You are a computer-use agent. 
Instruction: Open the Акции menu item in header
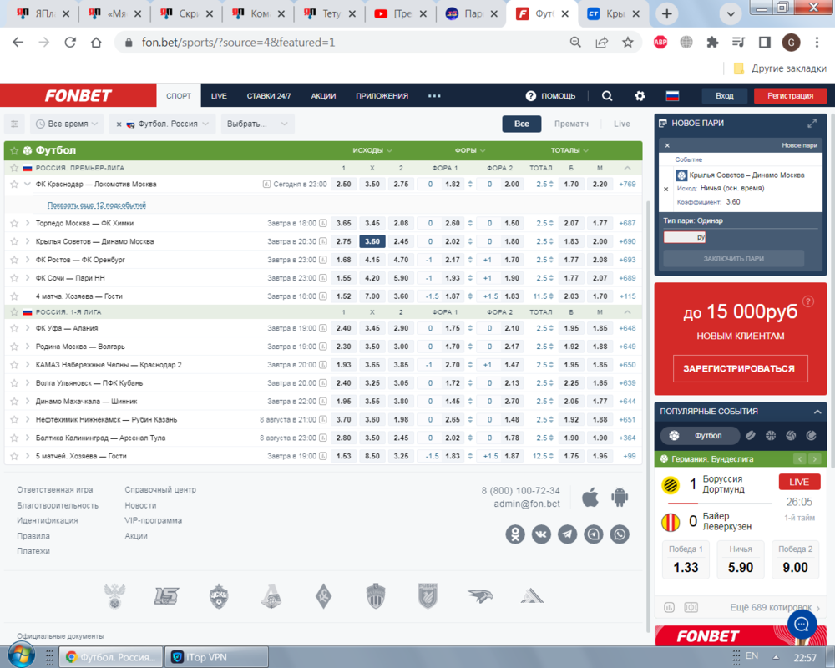pyautogui.click(x=323, y=96)
